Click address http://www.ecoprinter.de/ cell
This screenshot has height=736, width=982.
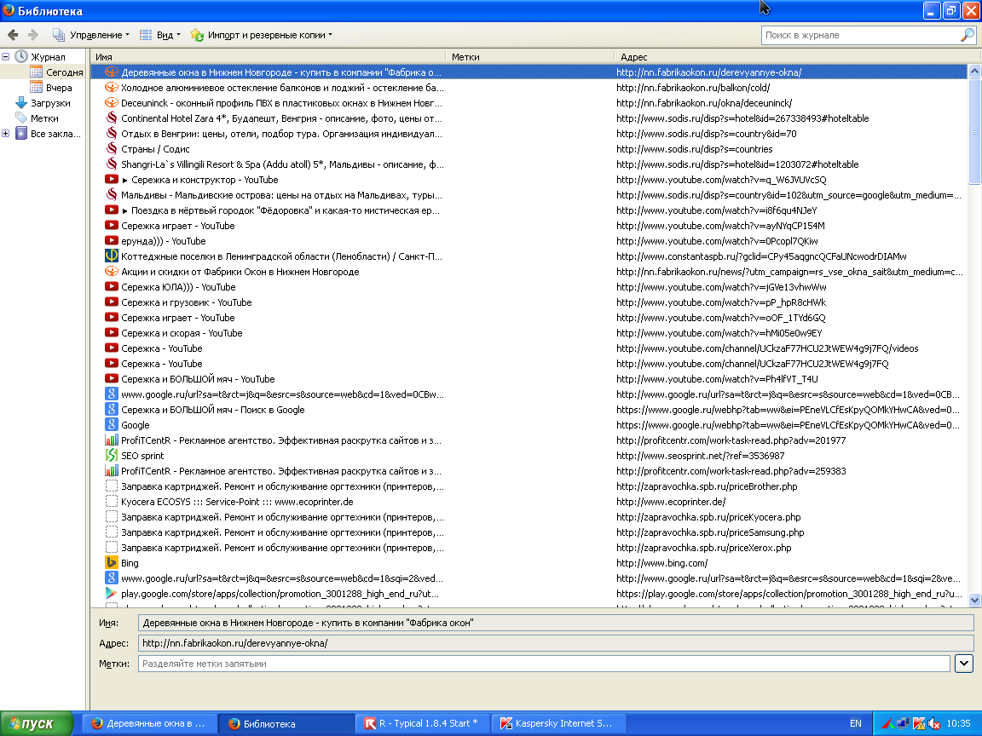[x=671, y=501]
